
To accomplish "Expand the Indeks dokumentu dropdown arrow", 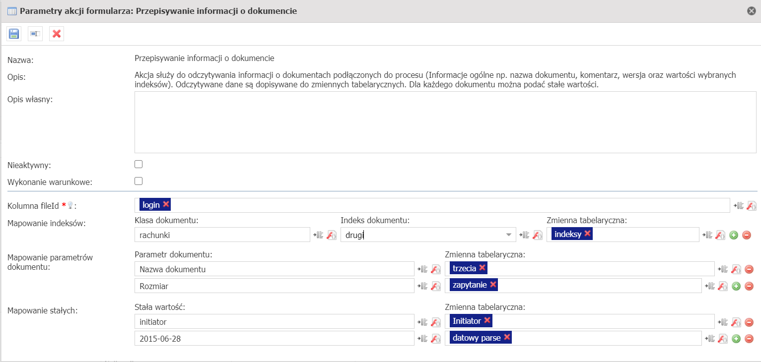I will (x=509, y=235).
